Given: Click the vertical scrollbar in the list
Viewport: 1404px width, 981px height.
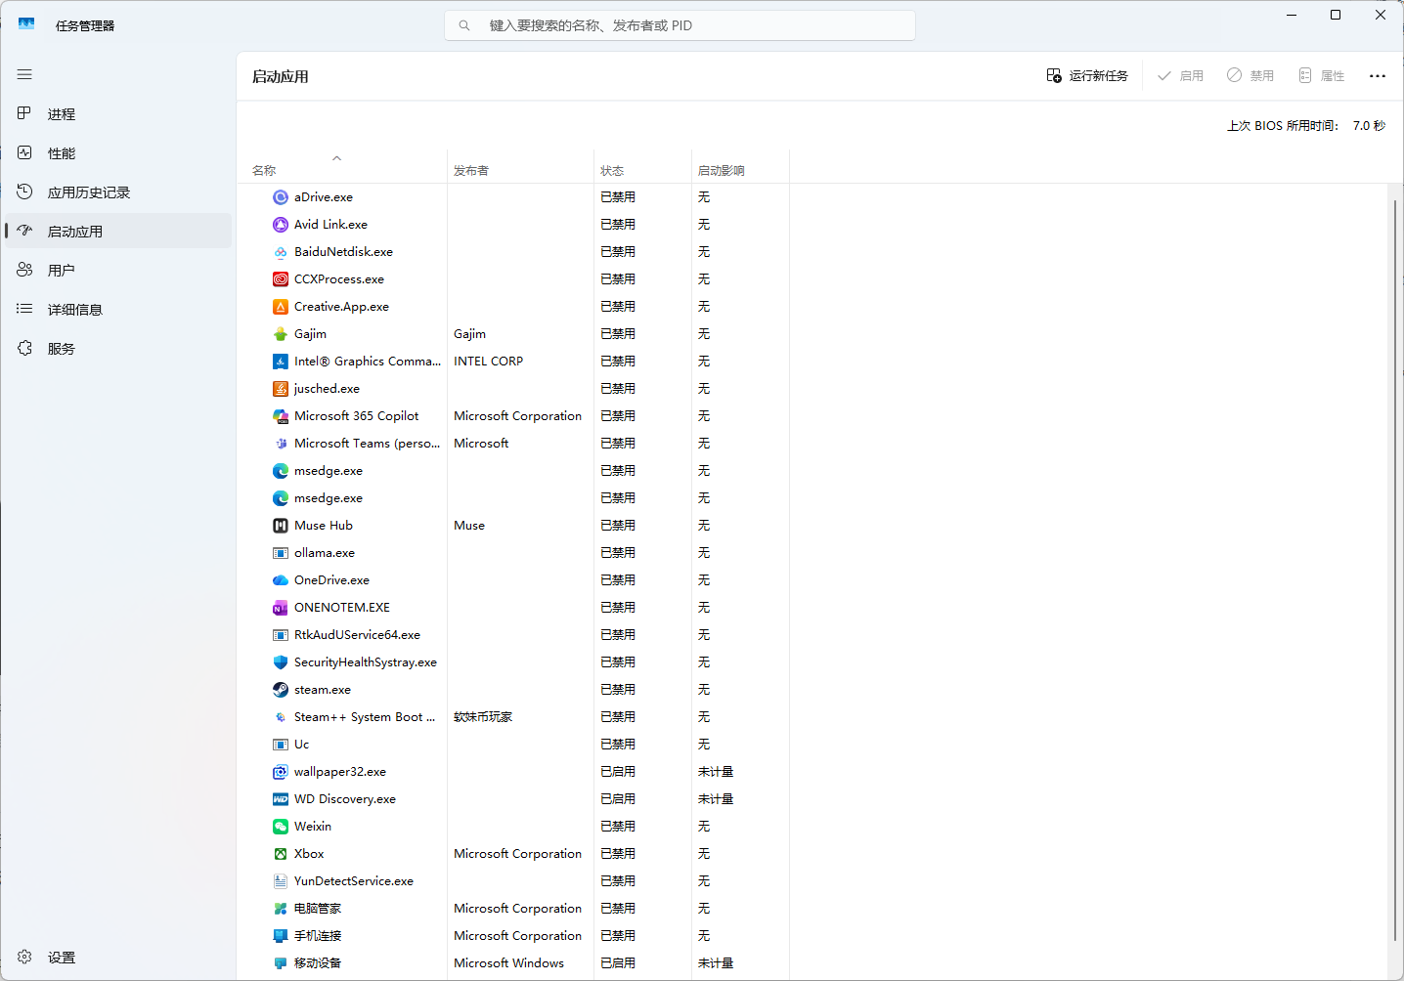Looking at the screenshot, I should (1394, 567).
